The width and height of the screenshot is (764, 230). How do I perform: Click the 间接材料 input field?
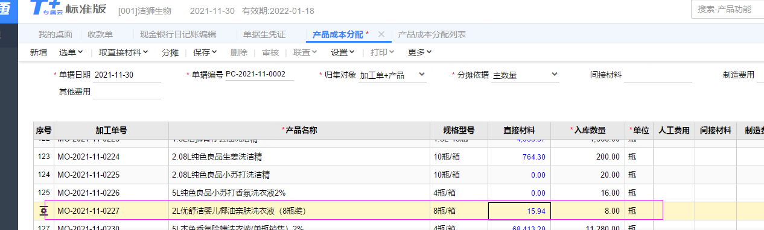658,75
